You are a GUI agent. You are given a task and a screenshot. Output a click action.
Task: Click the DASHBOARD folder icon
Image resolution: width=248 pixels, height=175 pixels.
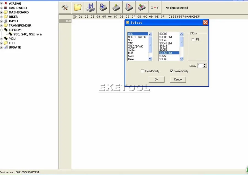(6, 12)
